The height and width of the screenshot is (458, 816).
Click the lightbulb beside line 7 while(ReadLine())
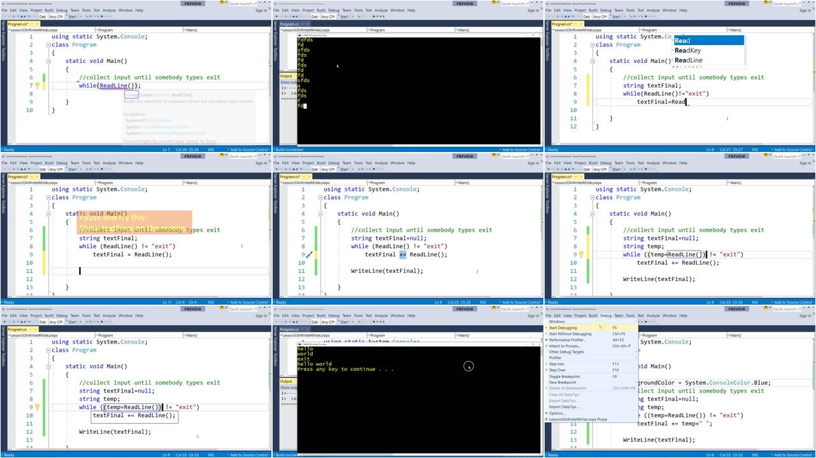point(37,85)
